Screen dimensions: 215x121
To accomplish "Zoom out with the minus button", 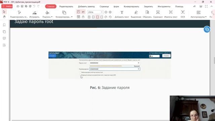I will point(106,12).
